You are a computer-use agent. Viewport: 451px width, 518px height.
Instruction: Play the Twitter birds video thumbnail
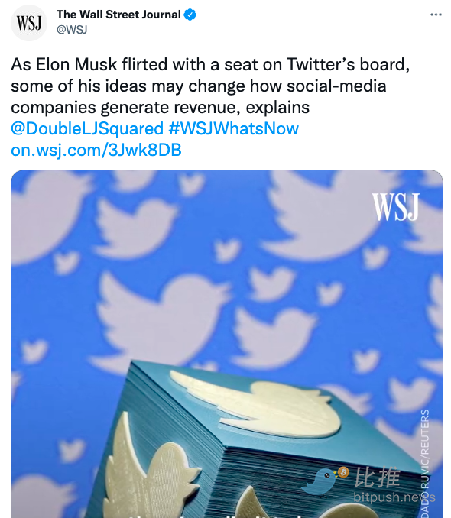tap(227, 344)
